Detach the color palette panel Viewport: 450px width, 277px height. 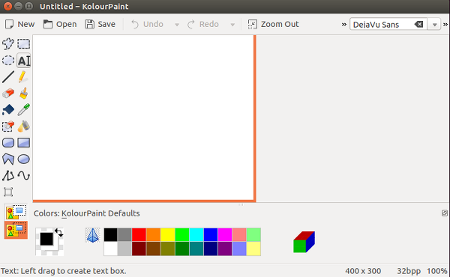tap(444, 213)
